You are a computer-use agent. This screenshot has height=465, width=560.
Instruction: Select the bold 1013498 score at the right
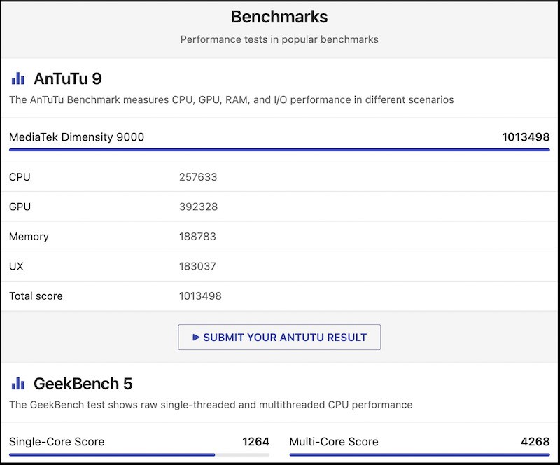click(x=526, y=137)
